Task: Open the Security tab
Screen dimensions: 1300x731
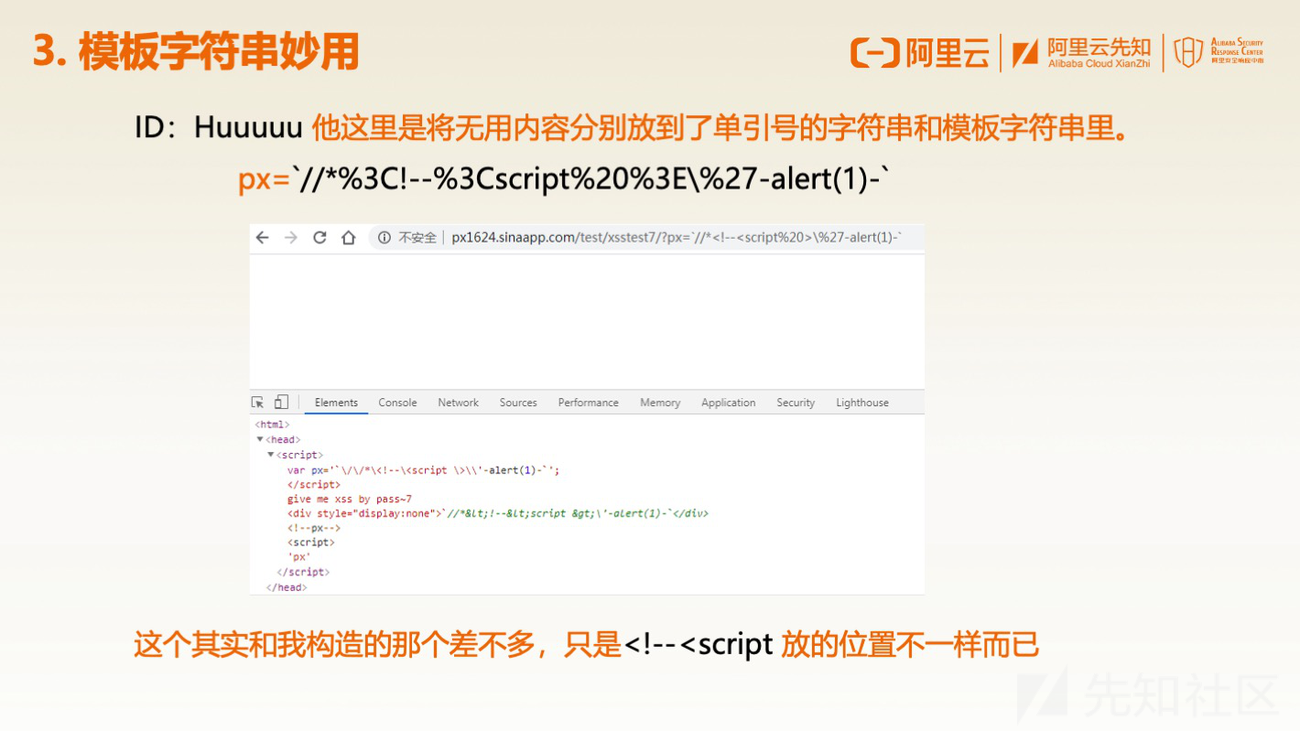Action: pos(796,403)
